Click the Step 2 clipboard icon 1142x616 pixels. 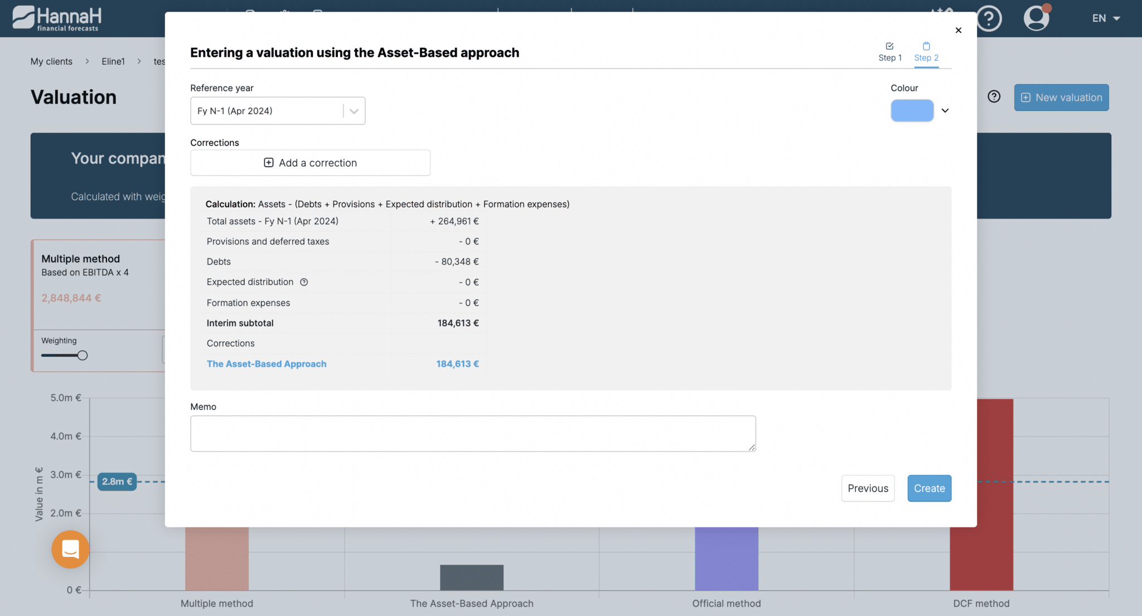[926, 47]
